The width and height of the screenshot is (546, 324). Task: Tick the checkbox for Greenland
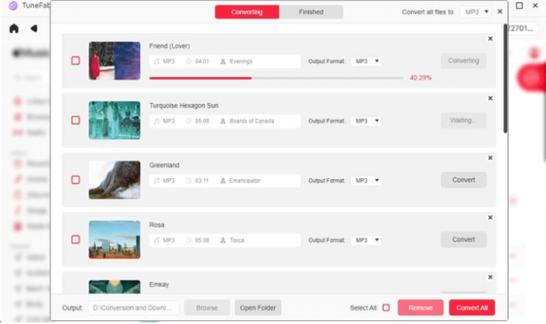coord(76,180)
